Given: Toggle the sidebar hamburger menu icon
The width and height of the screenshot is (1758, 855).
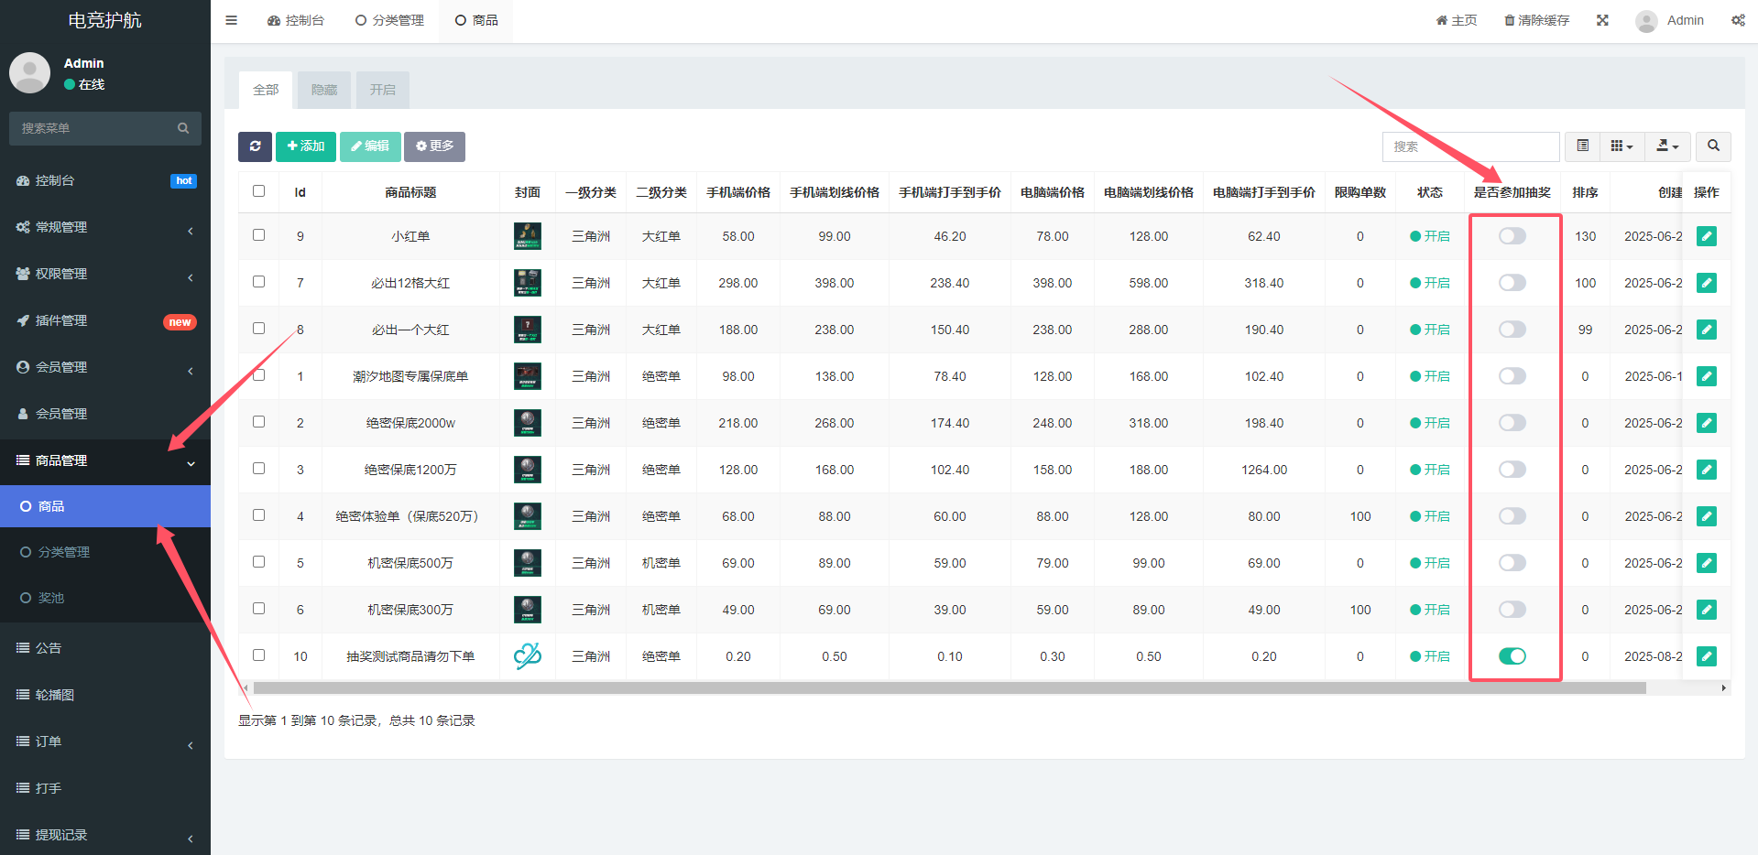Looking at the screenshot, I should (x=232, y=20).
